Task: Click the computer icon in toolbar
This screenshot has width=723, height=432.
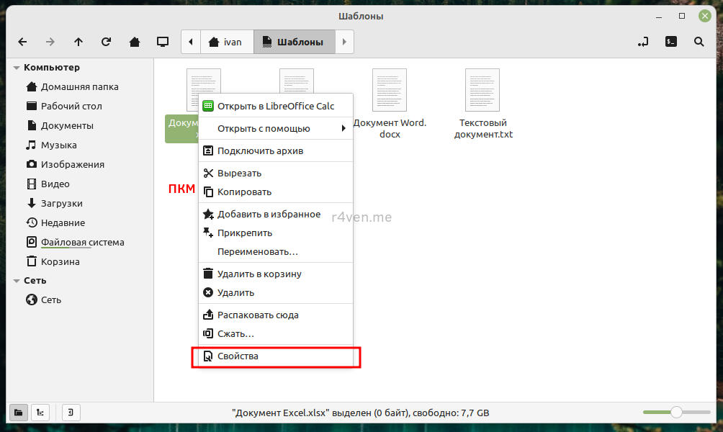Action: click(x=163, y=42)
